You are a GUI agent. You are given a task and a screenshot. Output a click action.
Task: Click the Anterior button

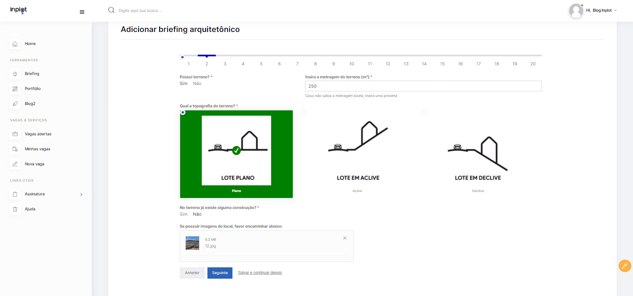click(x=192, y=273)
